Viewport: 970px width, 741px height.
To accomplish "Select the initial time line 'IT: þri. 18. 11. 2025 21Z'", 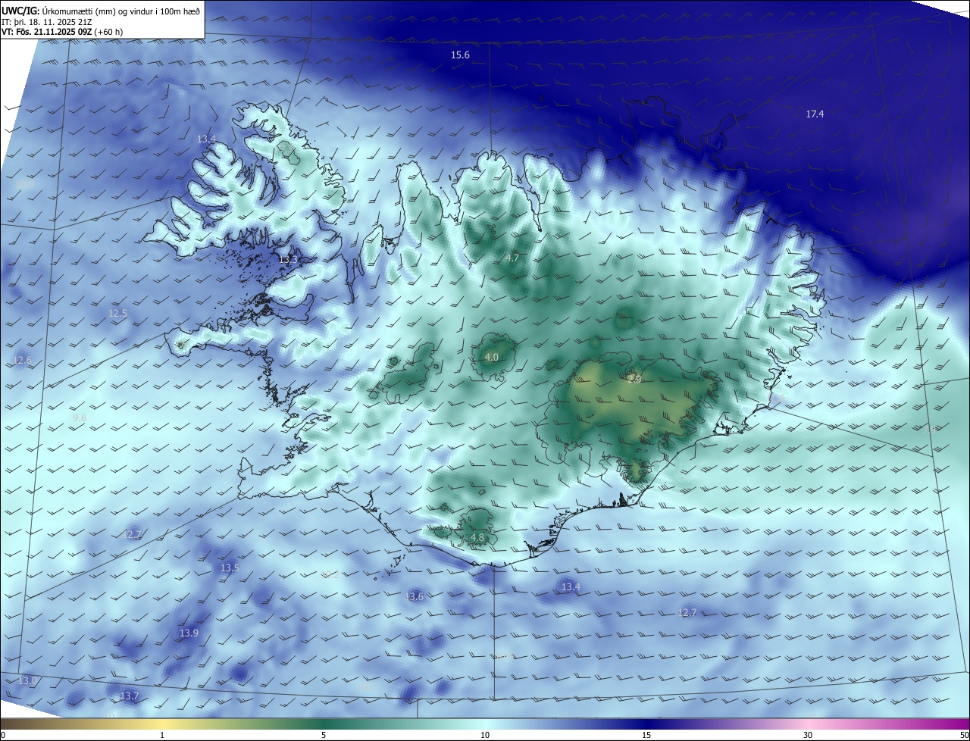I will coord(48,22).
